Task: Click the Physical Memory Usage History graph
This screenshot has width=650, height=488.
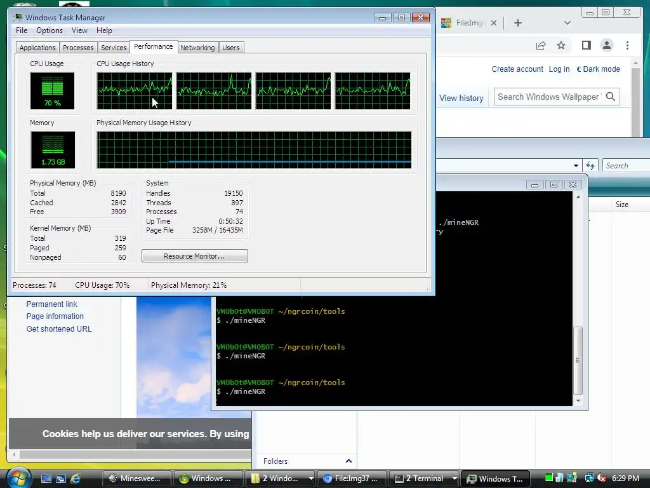Action: (x=254, y=150)
